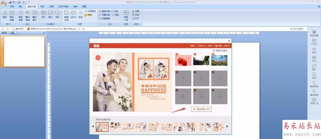Click flower field image in slot 3
Screen dimensions: 321x139
219,60
